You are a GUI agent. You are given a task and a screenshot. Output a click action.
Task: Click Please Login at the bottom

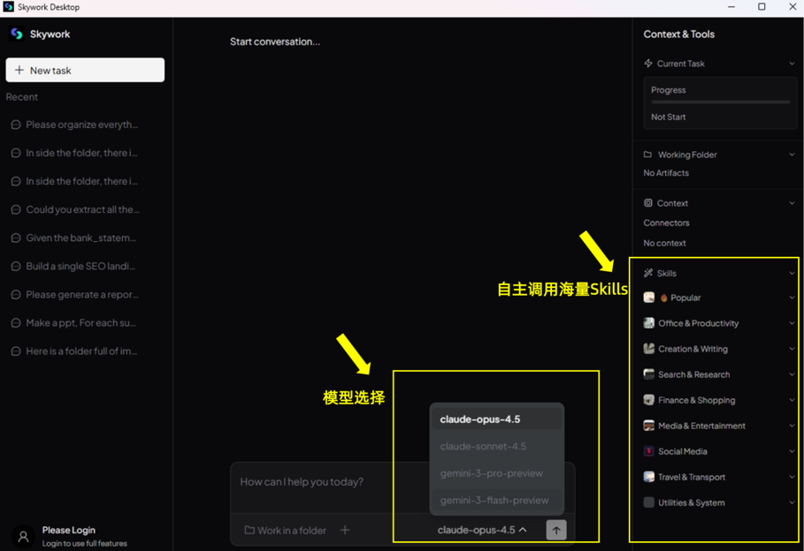click(71, 529)
